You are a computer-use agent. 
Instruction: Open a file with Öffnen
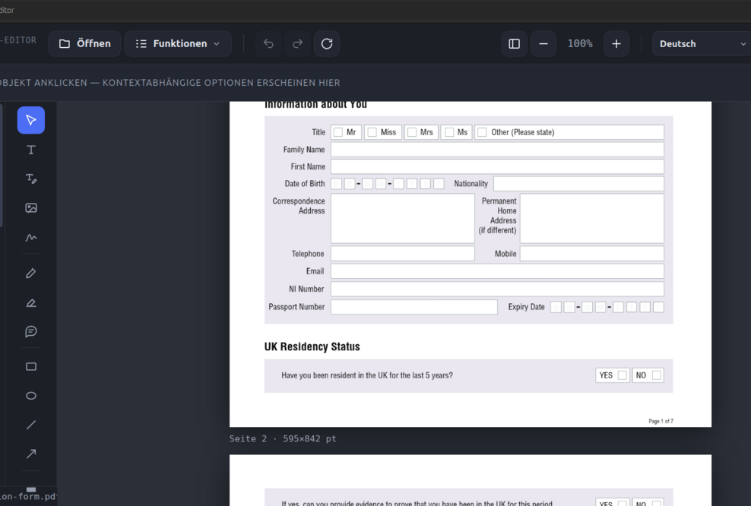[x=85, y=43]
